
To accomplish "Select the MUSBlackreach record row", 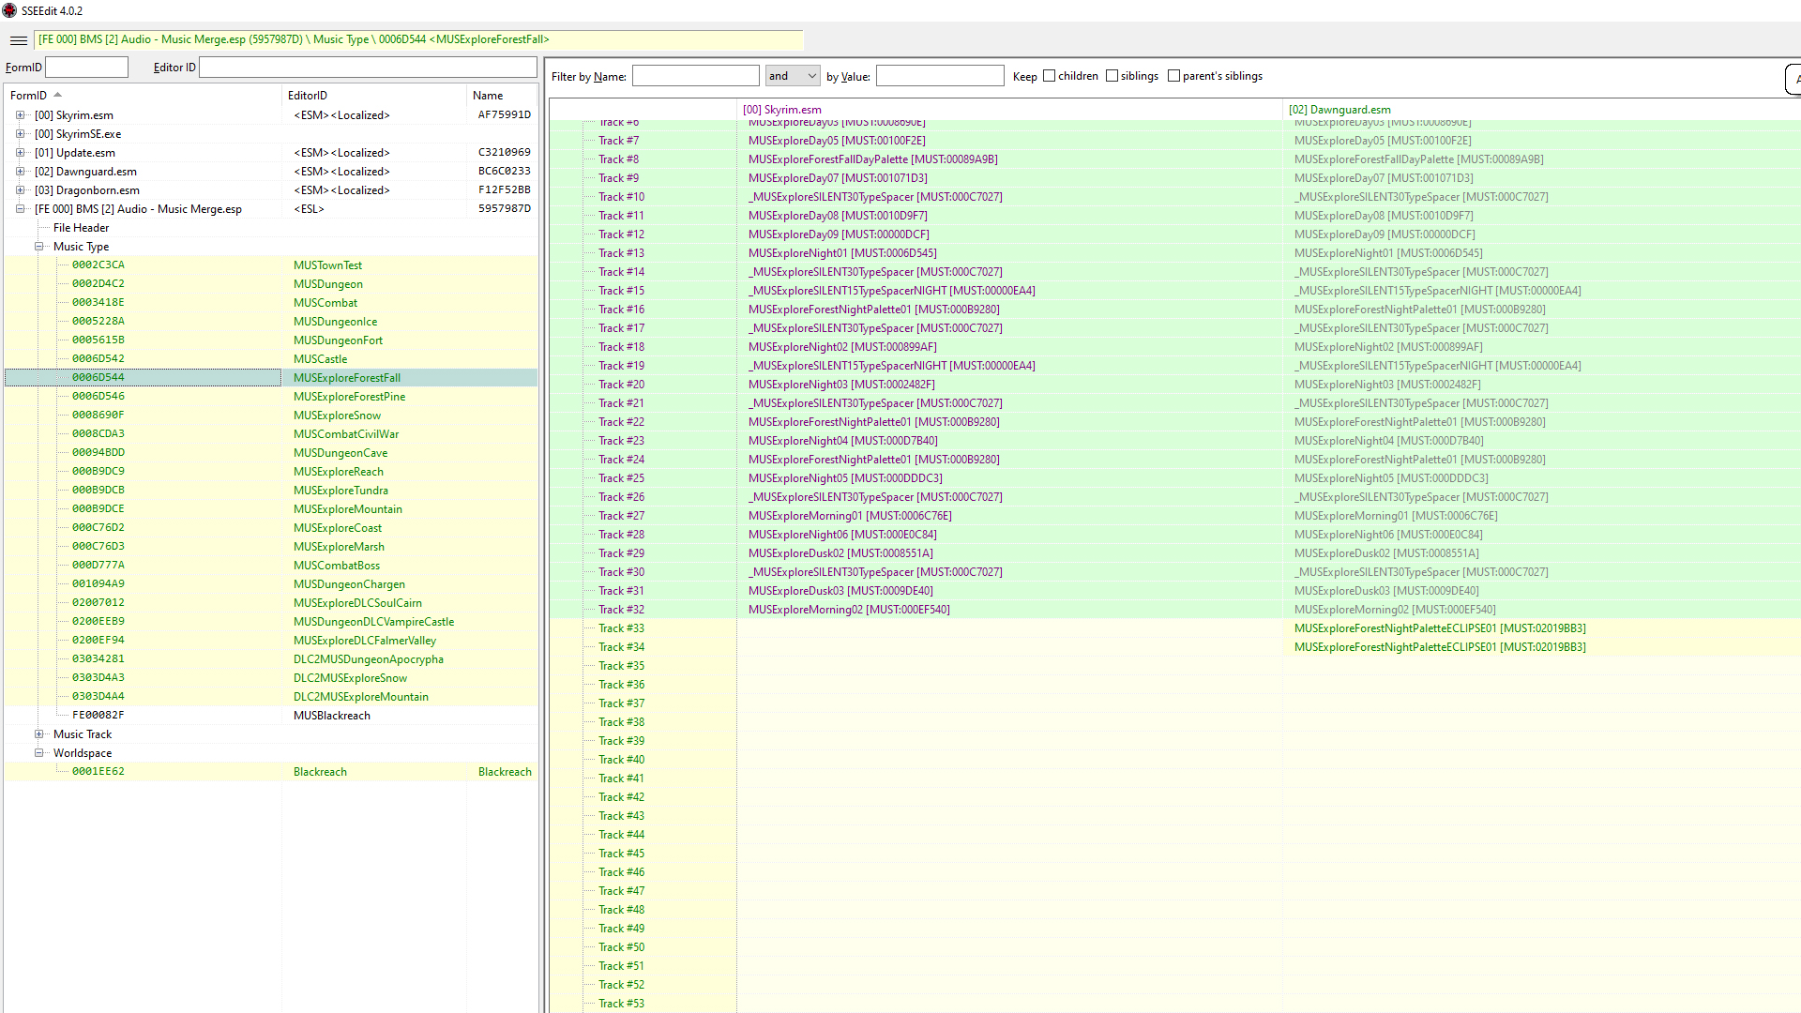I will (x=332, y=716).
